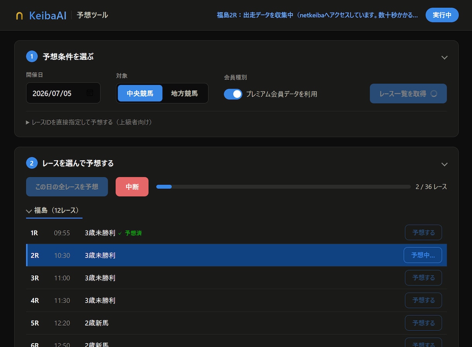This screenshot has width=472, height=347.
Task: Click 予想する for race 1R
Action: point(423,233)
